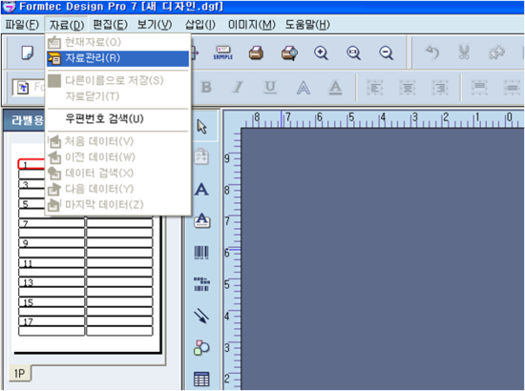Open the 이미지(M) menu
Viewport: 525px width, 391px height.
pos(251,25)
